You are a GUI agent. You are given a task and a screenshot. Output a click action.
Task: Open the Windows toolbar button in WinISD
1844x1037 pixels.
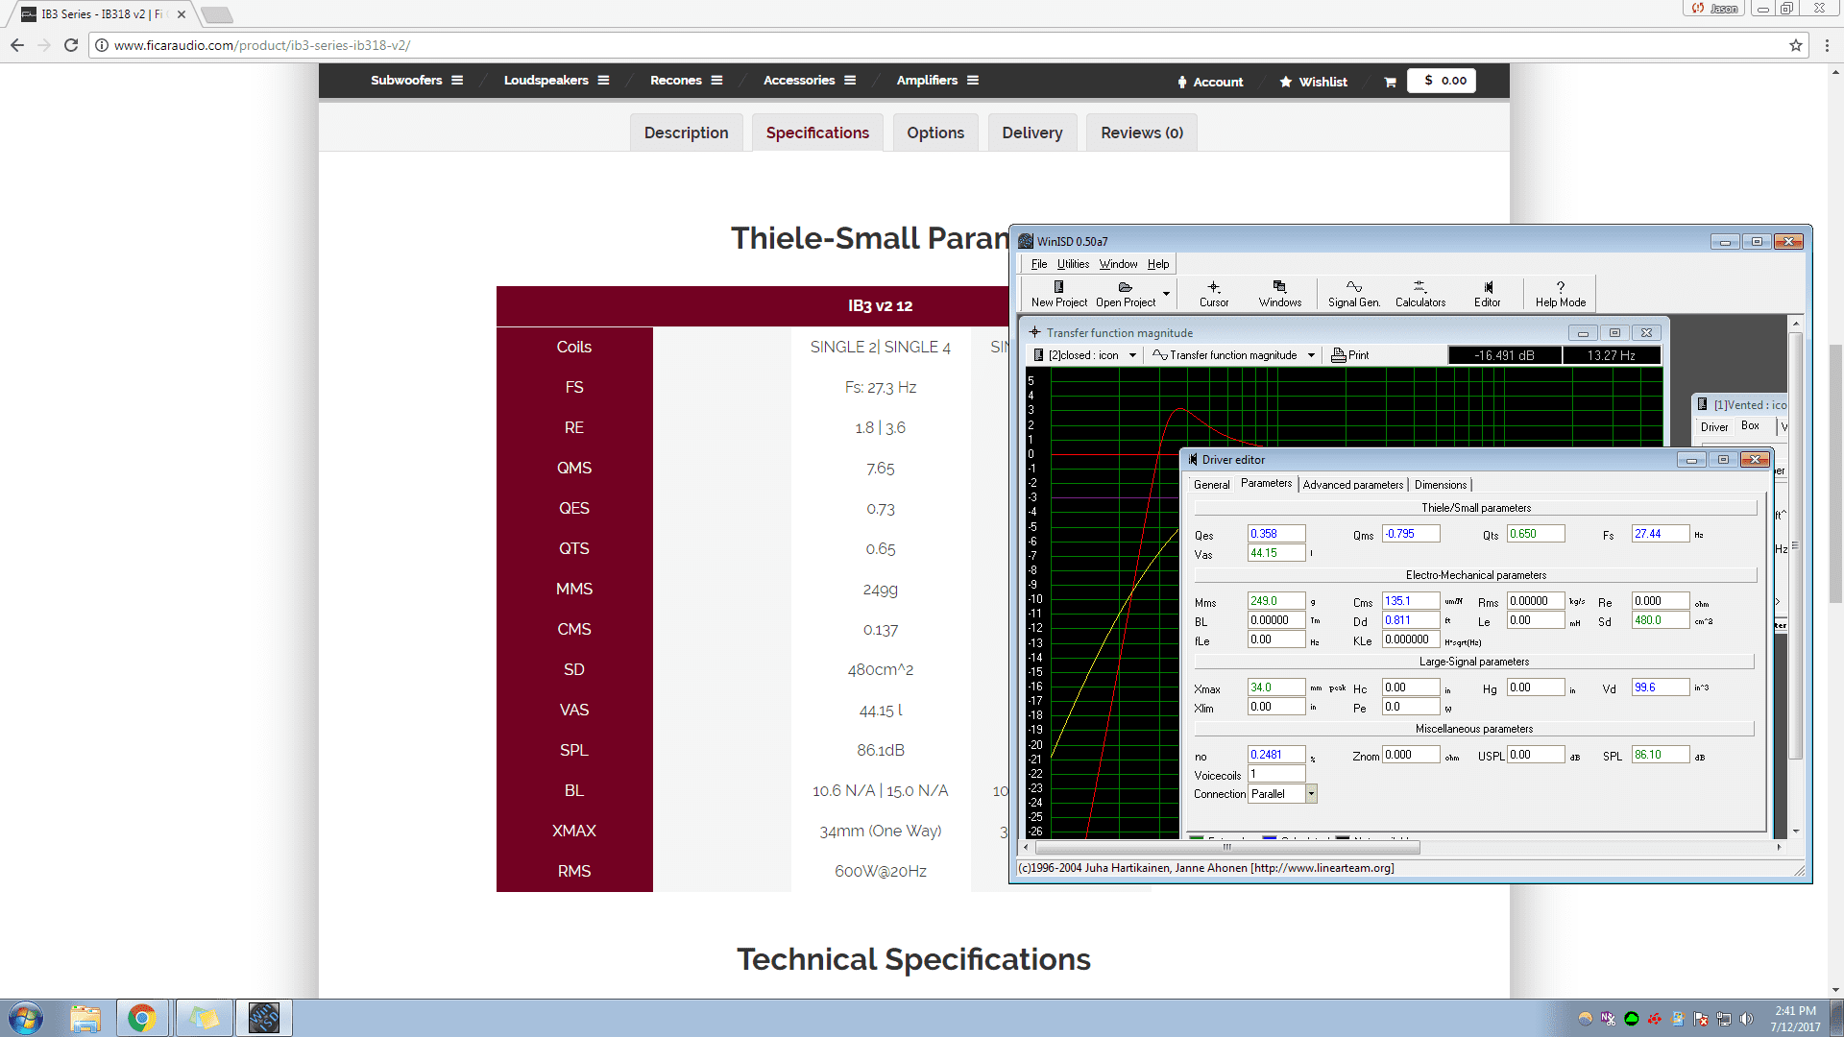coord(1280,293)
